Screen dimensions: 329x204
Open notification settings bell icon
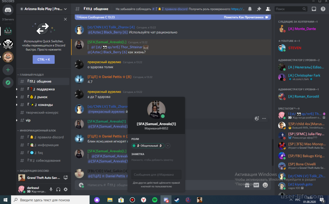(x=250, y=9)
